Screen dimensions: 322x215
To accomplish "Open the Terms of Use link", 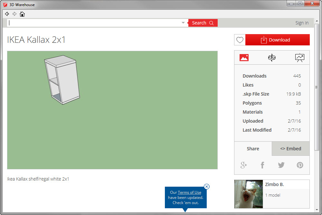I will point(189,192).
